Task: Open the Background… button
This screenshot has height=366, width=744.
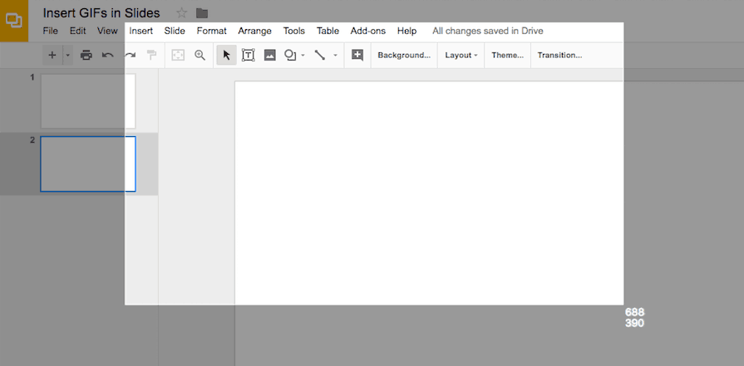Action: tap(404, 56)
